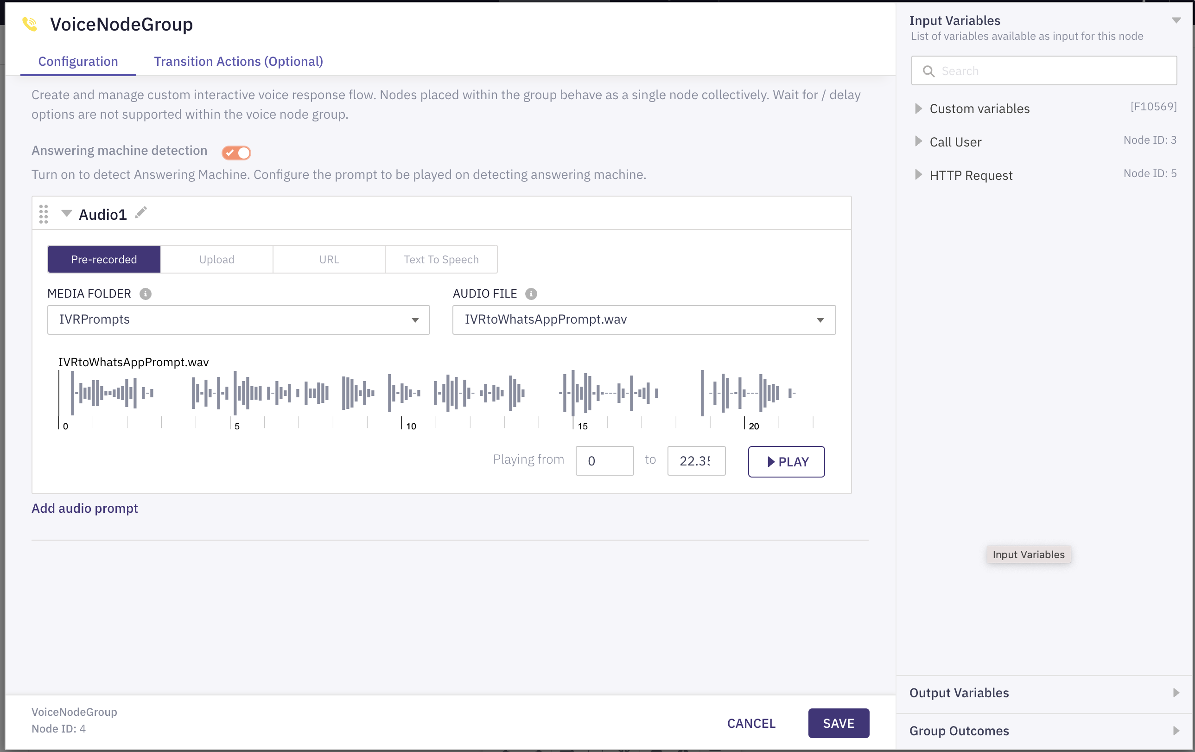Click the pencil edit icon beside Audio1
Viewport: 1195px width, 752px height.
(141, 213)
